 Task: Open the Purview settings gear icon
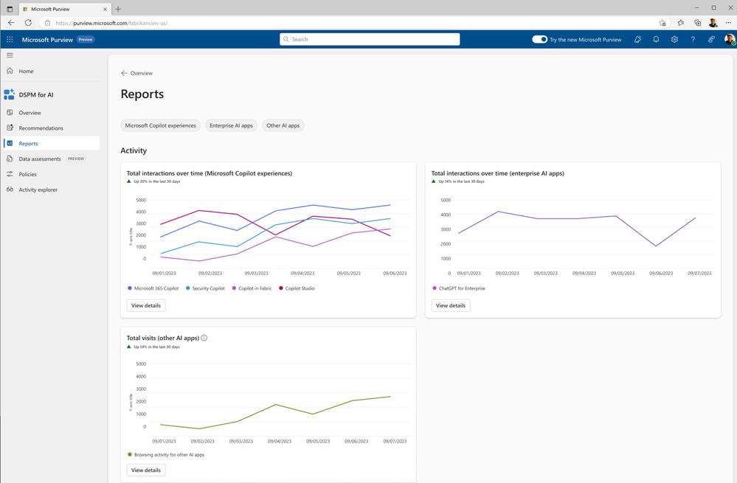tap(674, 40)
